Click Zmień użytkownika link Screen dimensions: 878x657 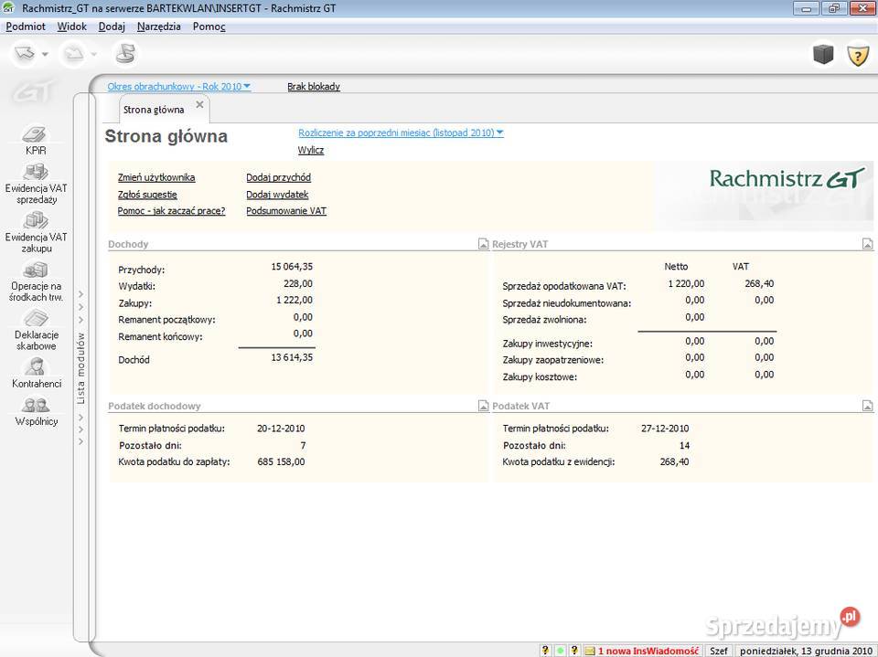[156, 177]
